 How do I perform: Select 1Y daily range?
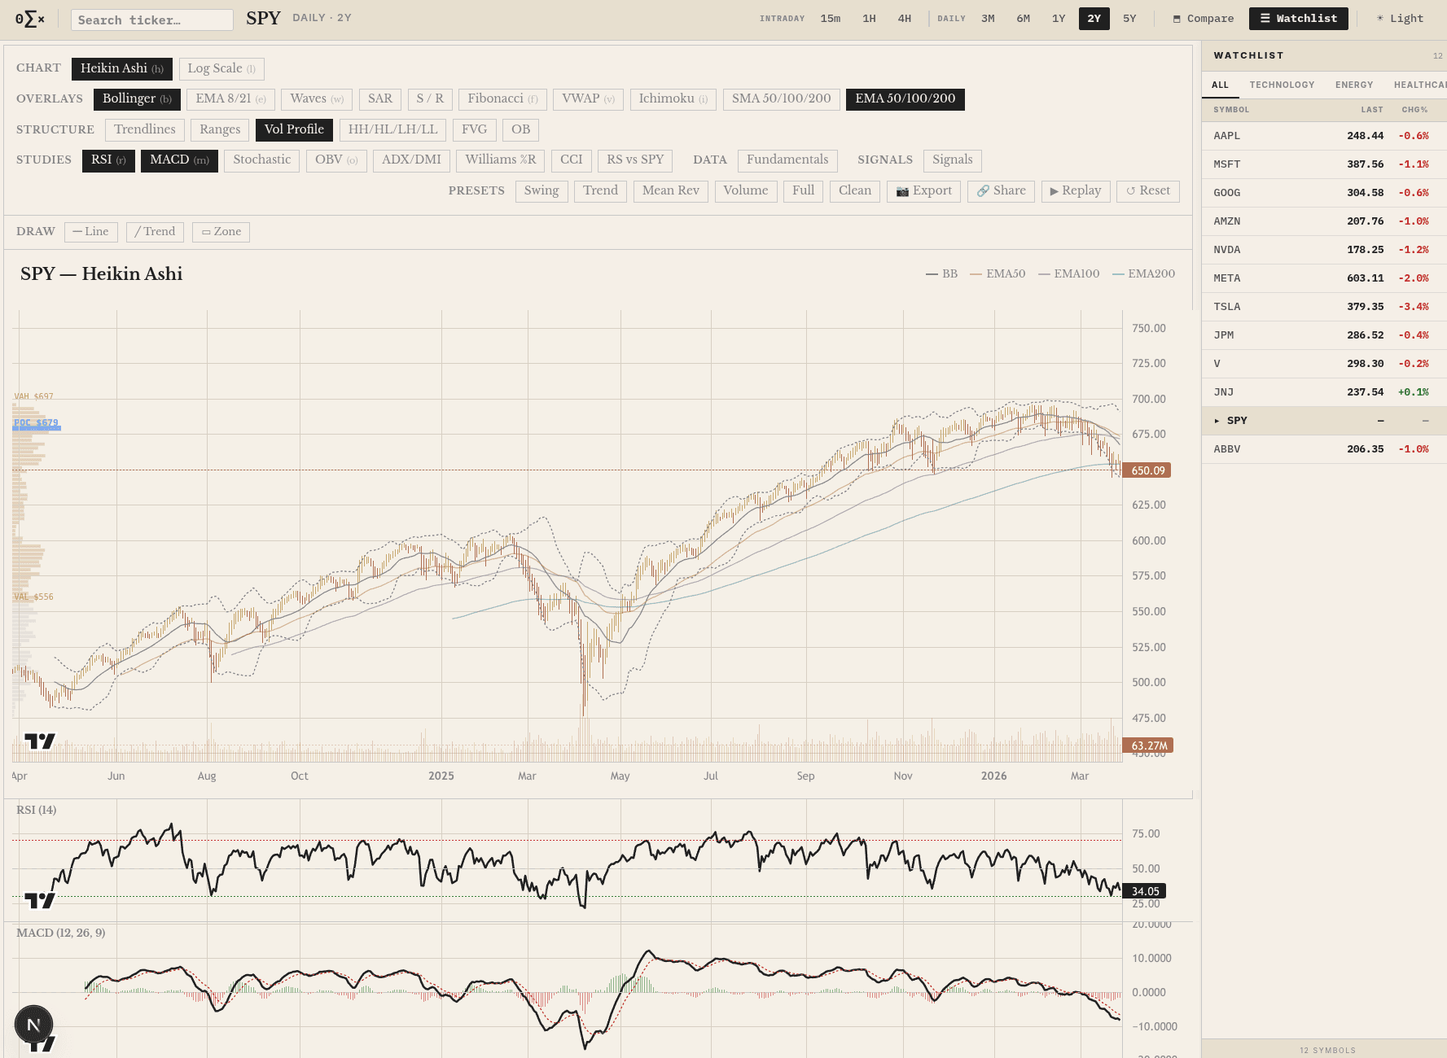pyautogui.click(x=1059, y=19)
